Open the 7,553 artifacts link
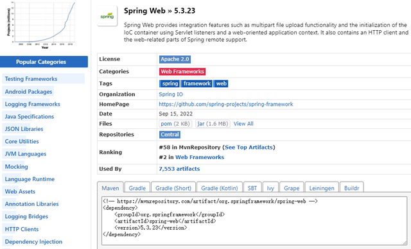Image resolution: width=411 pixels, height=249 pixels. point(179,169)
